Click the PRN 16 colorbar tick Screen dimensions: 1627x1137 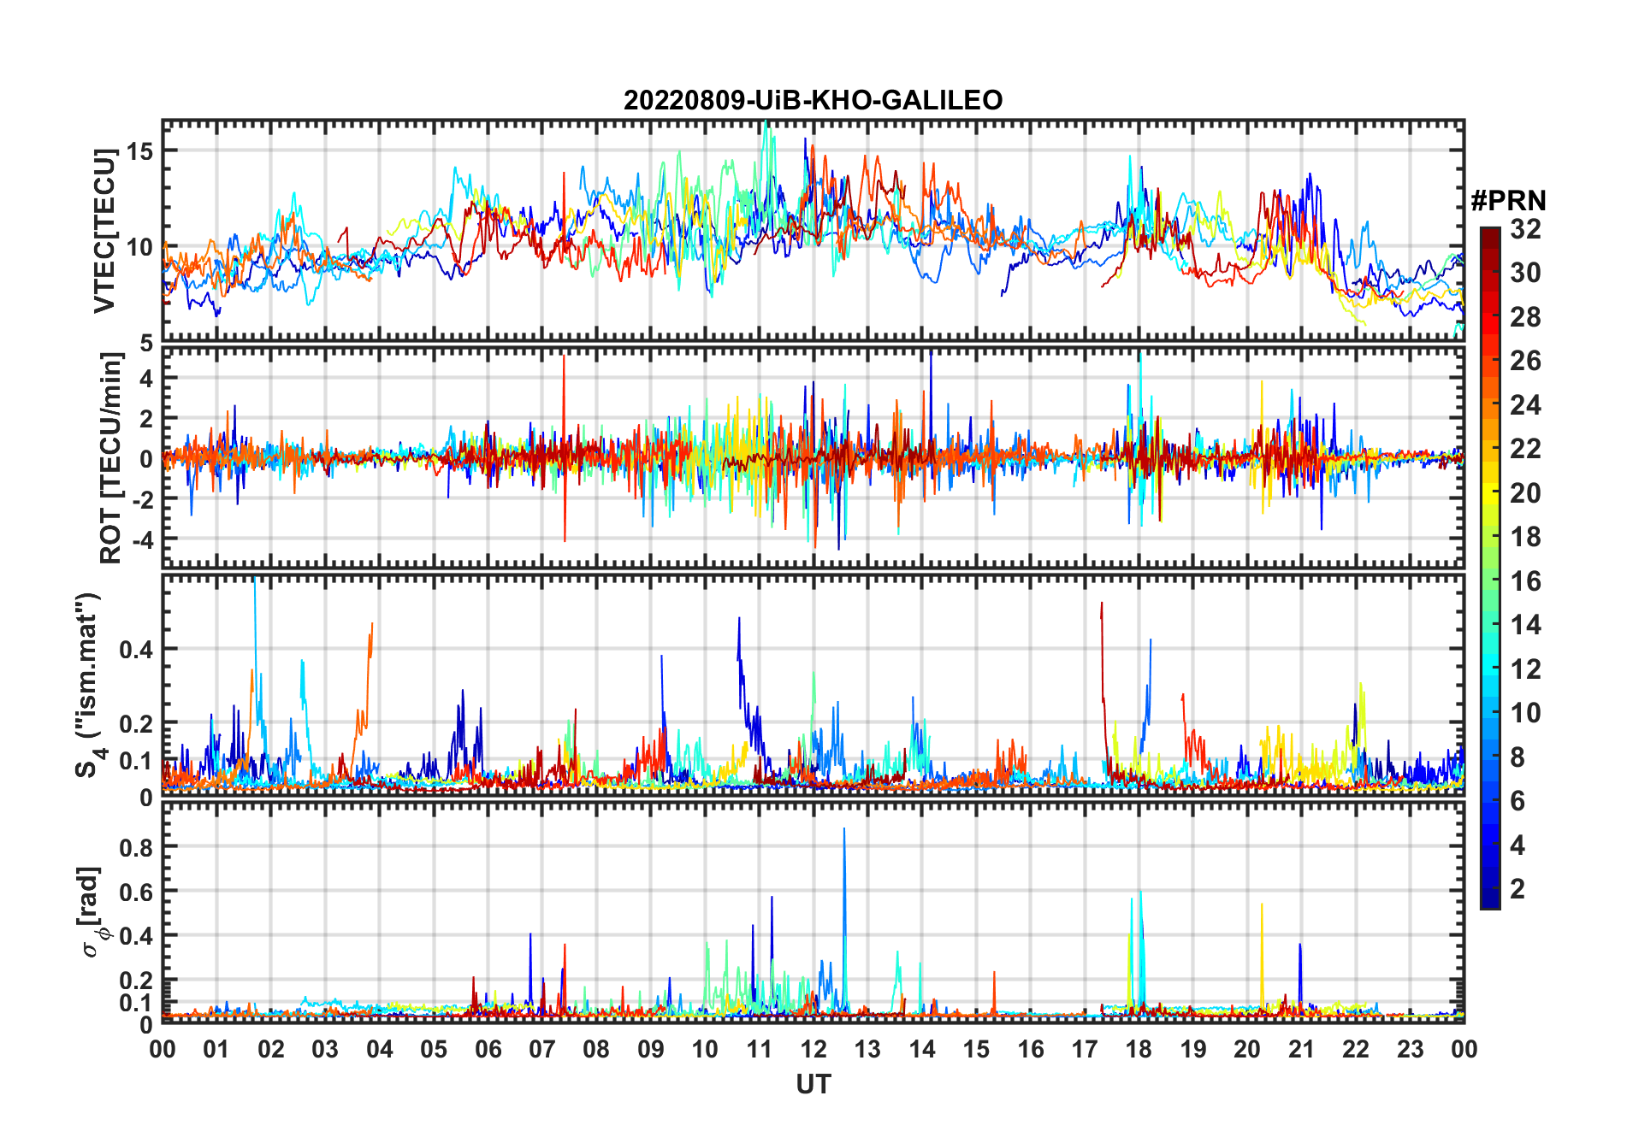[x=1525, y=581]
